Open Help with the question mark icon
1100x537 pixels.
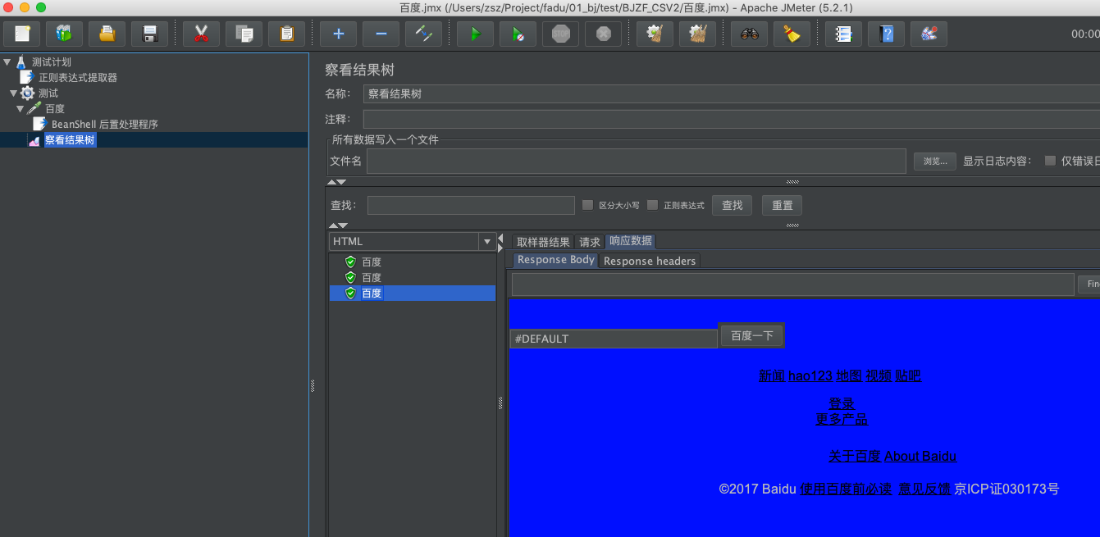[x=886, y=34]
